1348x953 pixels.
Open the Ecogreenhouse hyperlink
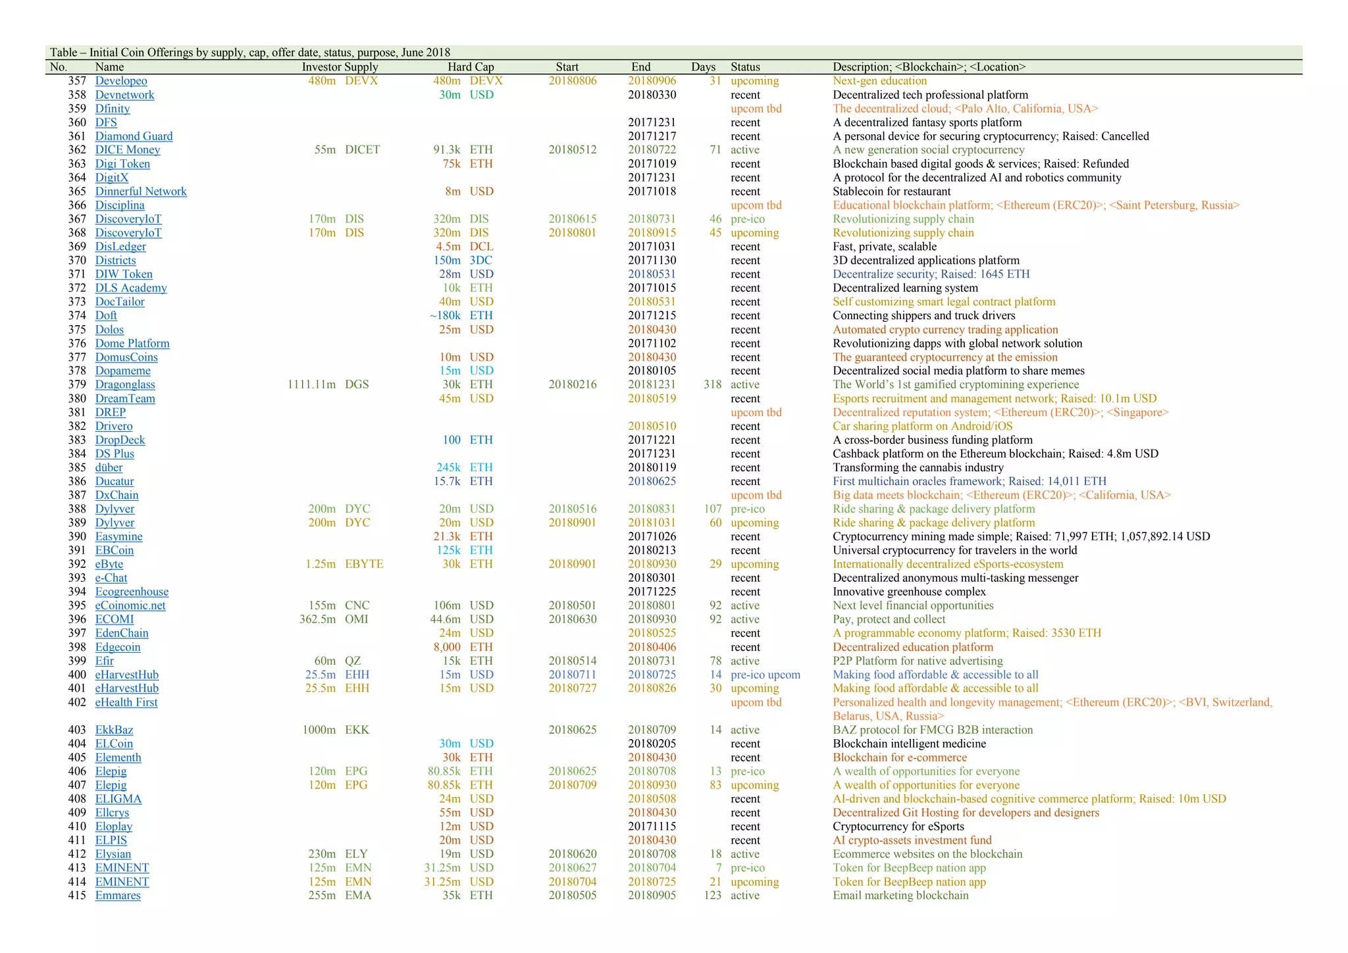(x=132, y=592)
